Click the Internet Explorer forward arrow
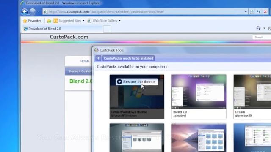 point(32,11)
